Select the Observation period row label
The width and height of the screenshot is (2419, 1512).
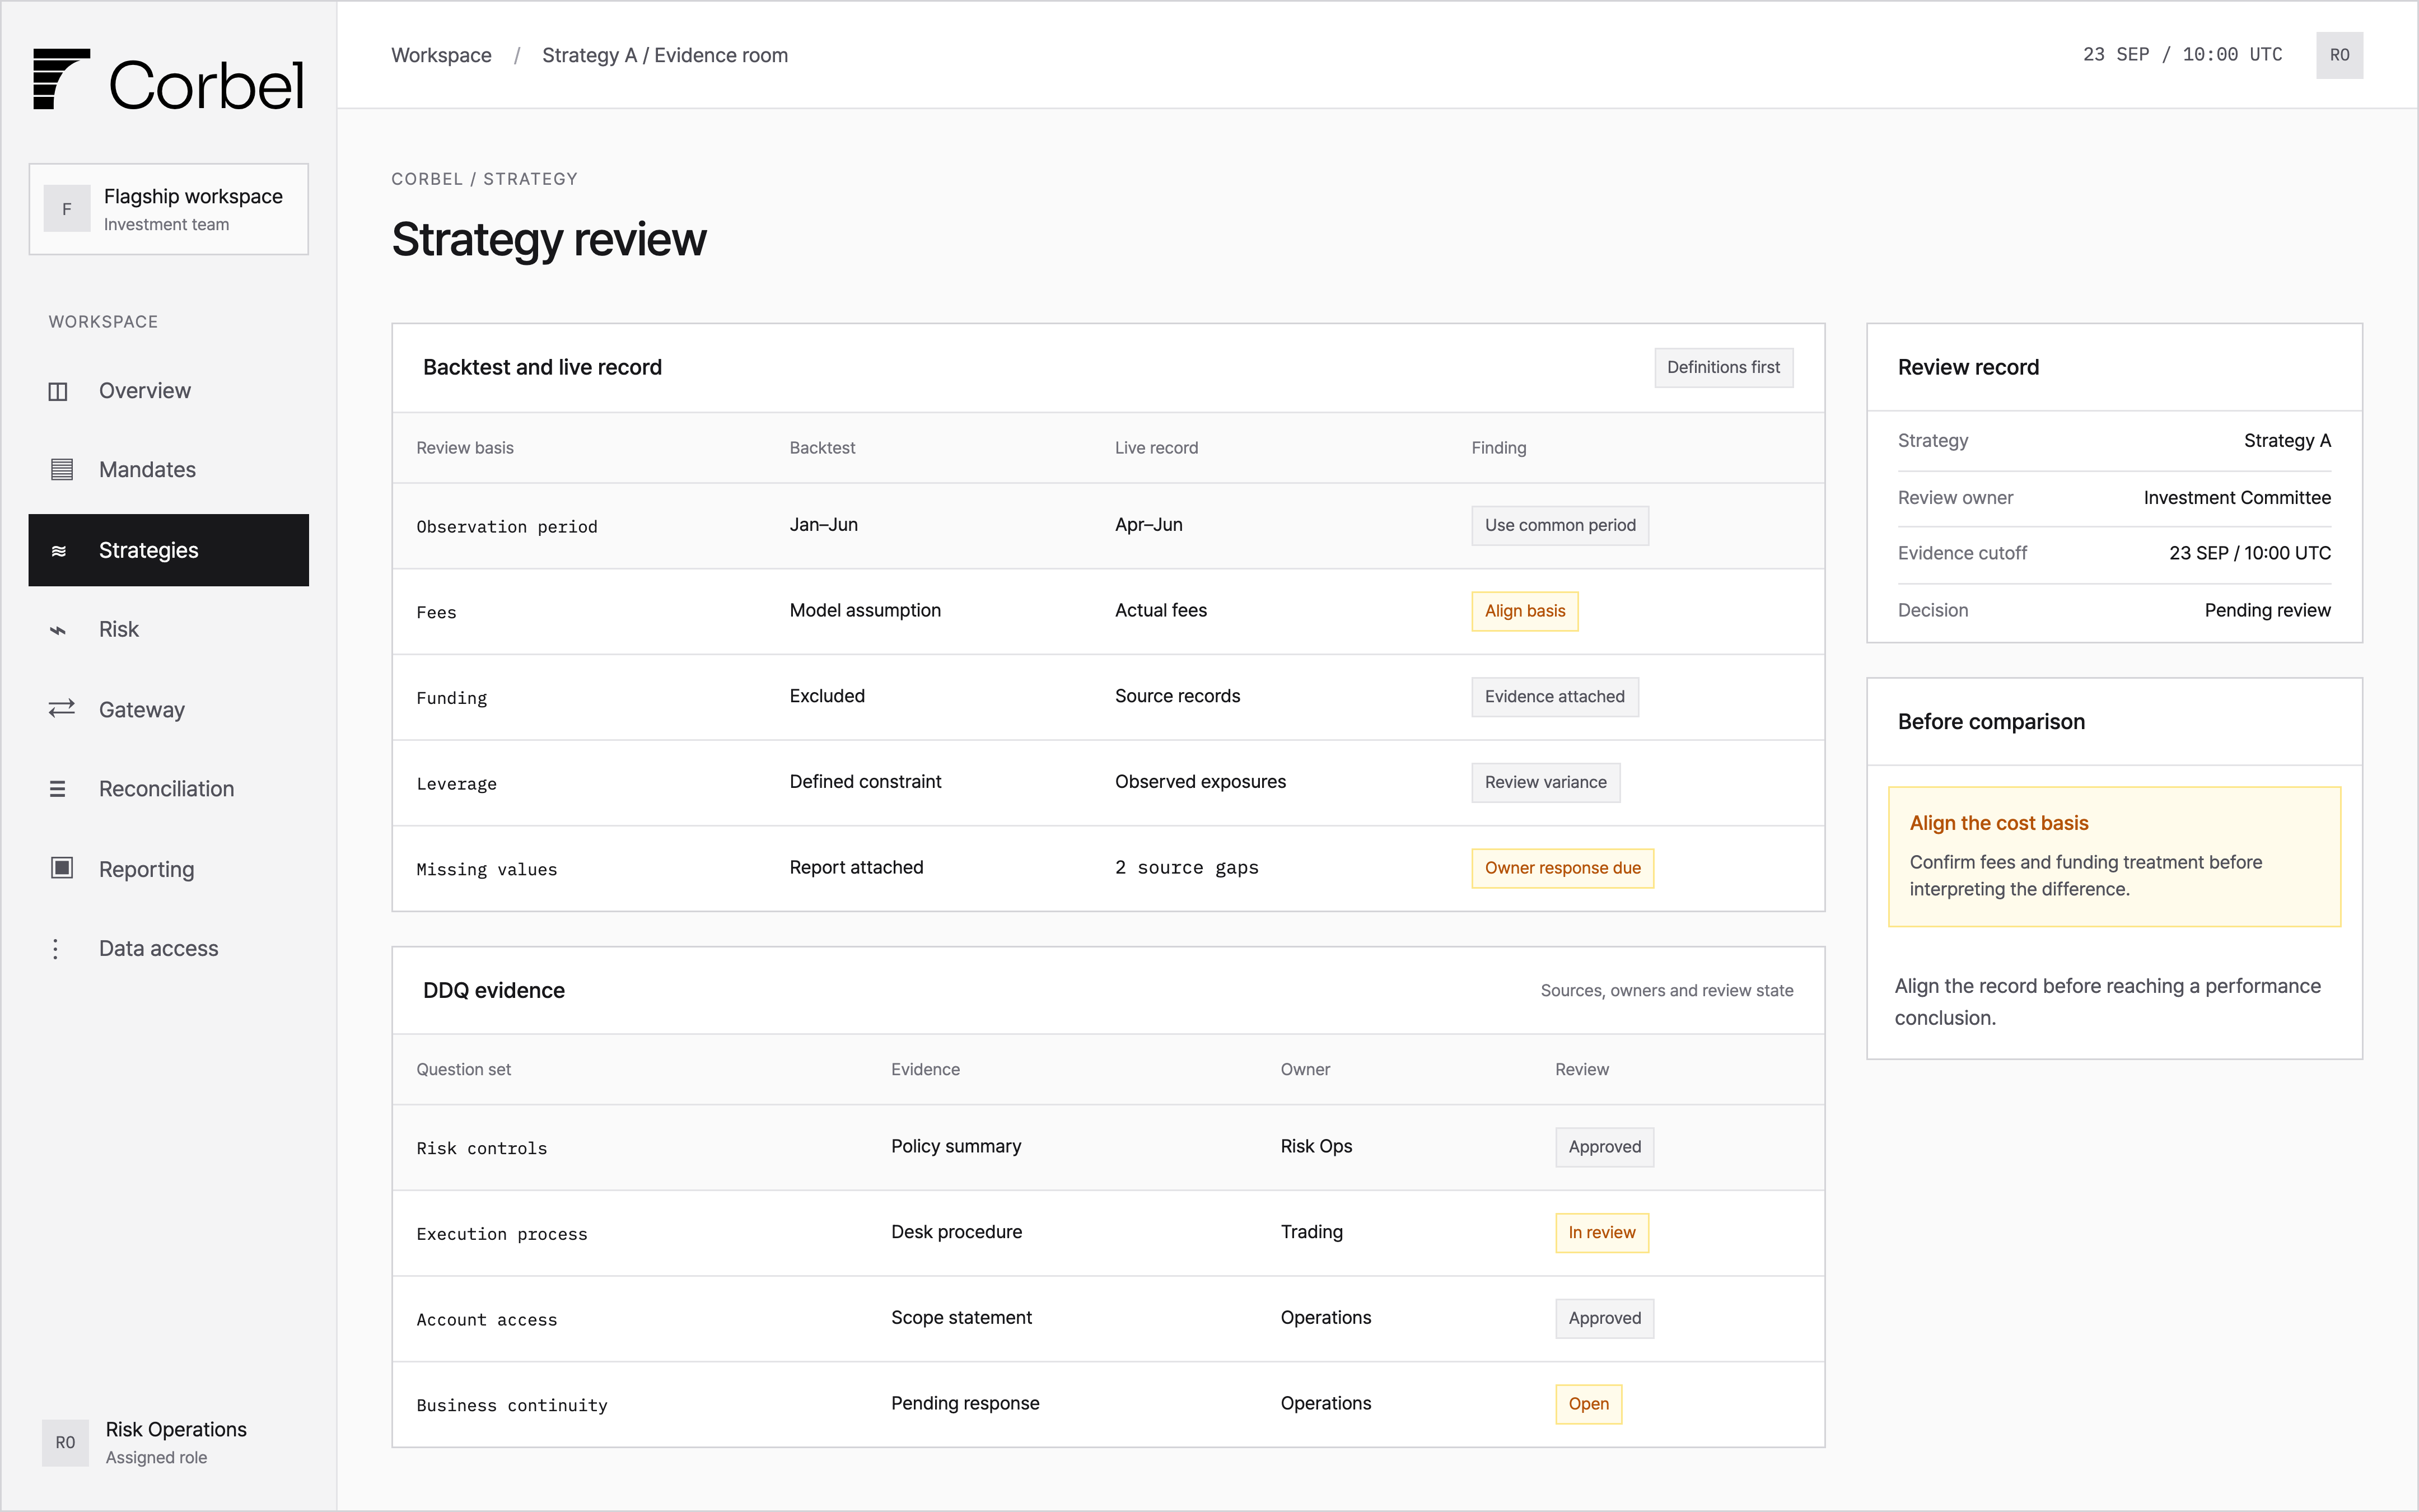(507, 527)
